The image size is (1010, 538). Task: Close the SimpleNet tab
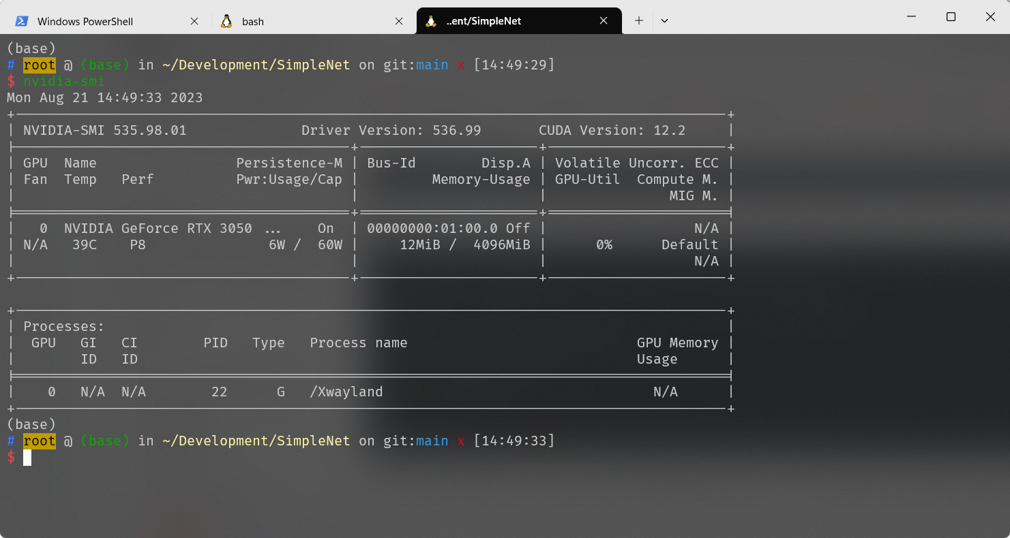(603, 20)
